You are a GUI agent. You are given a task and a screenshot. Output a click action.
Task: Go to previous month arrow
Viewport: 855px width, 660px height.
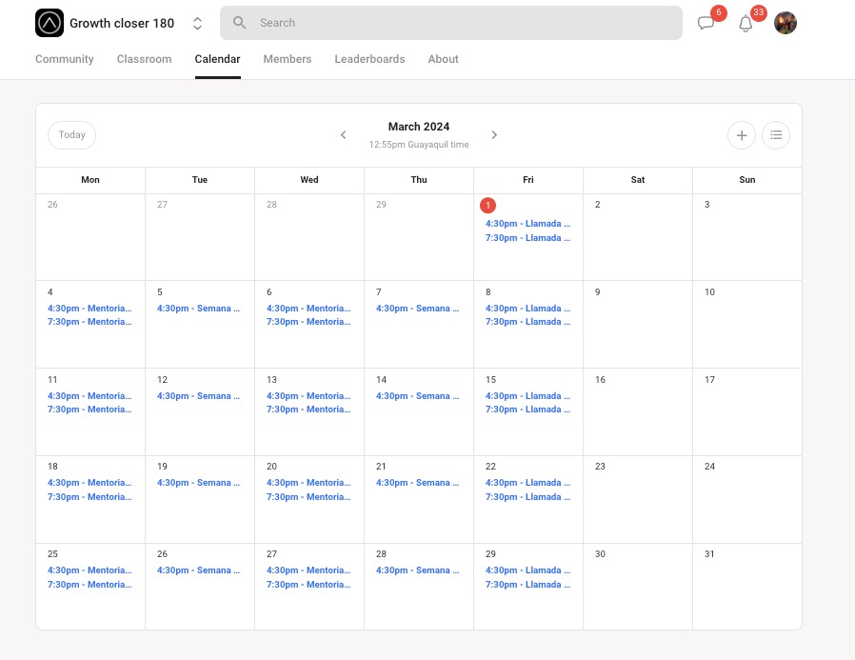coord(343,134)
